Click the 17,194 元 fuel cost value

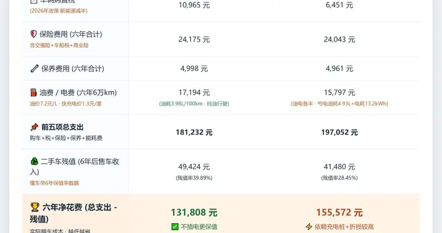(194, 93)
